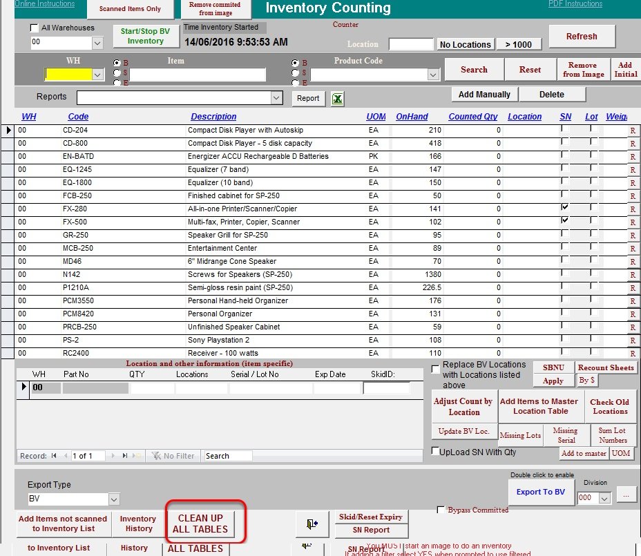Viewport: 641px width, 556px height.
Task: Jump to last record arrow
Action: 125,456
